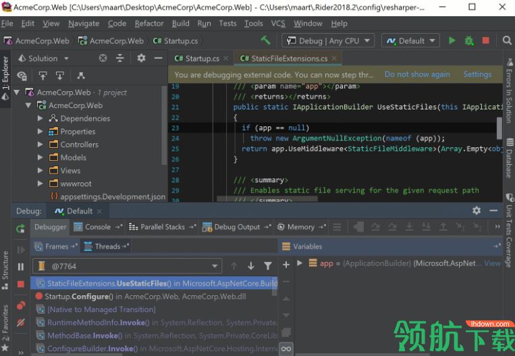Click the Do not show again link
The image size is (515, 356).
coord(417,74)
